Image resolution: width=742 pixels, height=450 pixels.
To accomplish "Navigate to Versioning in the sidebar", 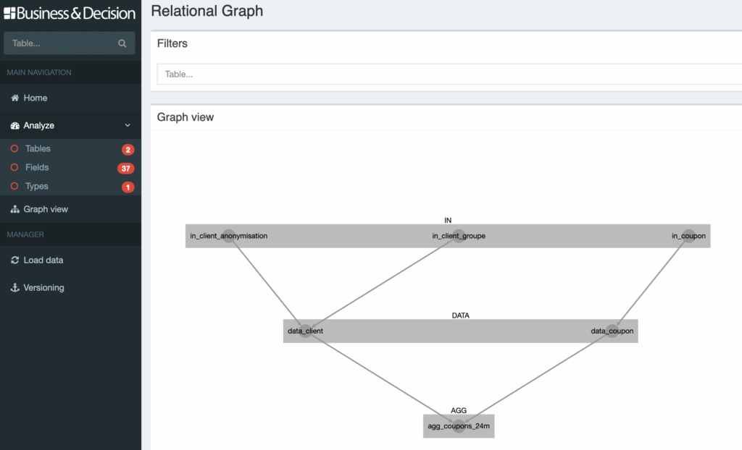I will 44,287.
